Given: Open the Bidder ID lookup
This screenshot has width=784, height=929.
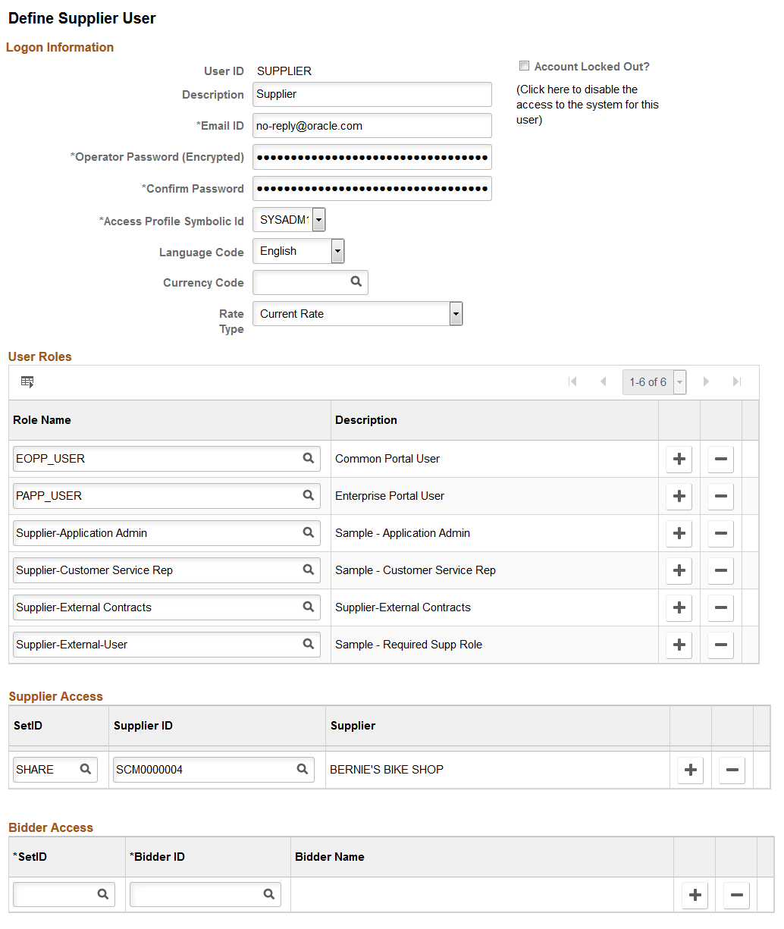Looking at the screenshot, I should [269, 894].
